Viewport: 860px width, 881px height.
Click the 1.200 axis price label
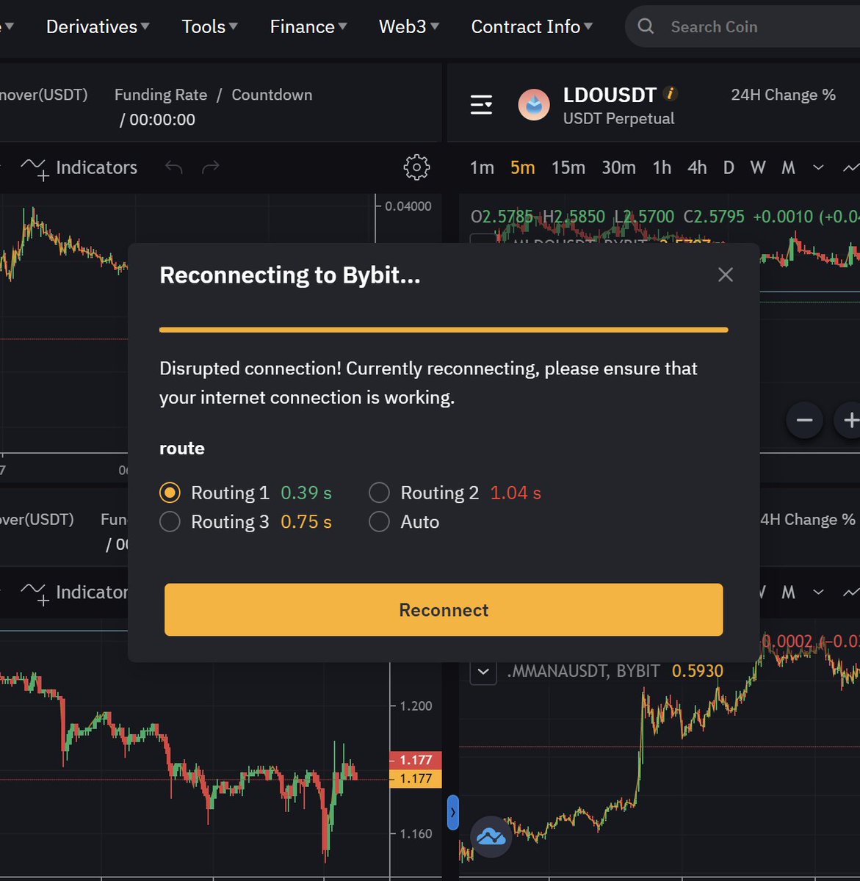416,706
